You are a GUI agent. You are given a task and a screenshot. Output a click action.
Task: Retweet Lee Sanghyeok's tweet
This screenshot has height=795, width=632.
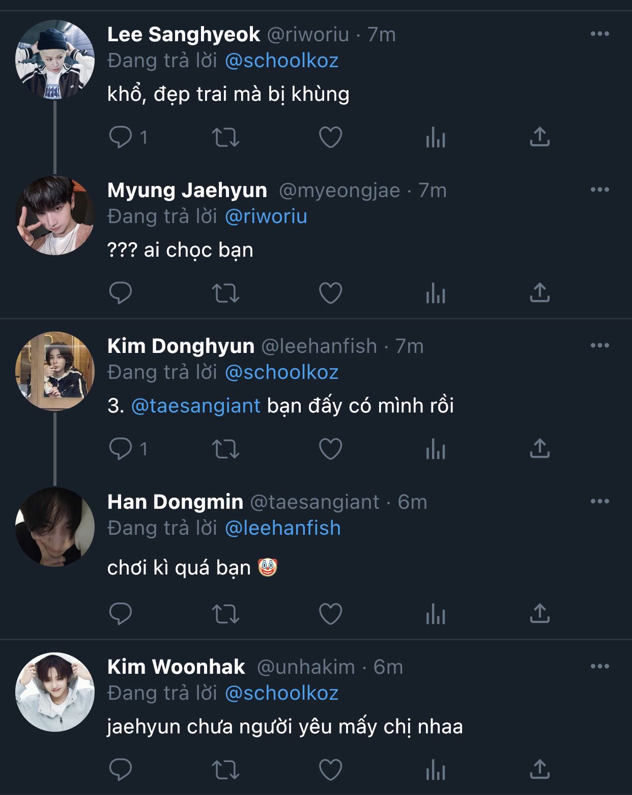tap(225, 137)
